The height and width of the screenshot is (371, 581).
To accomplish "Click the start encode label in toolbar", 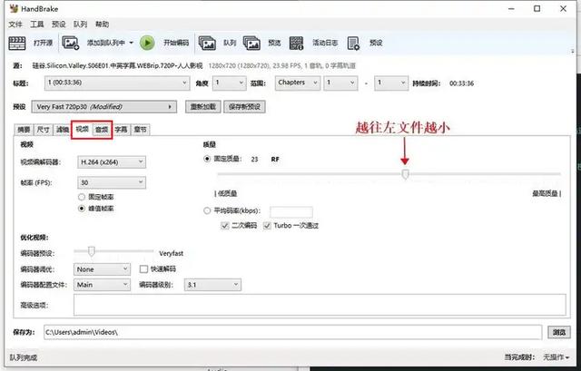I will coord(176,43).
